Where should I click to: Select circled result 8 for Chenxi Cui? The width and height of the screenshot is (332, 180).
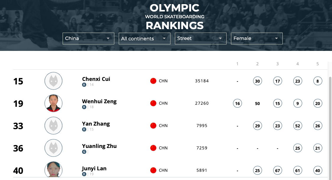(318, 81)
